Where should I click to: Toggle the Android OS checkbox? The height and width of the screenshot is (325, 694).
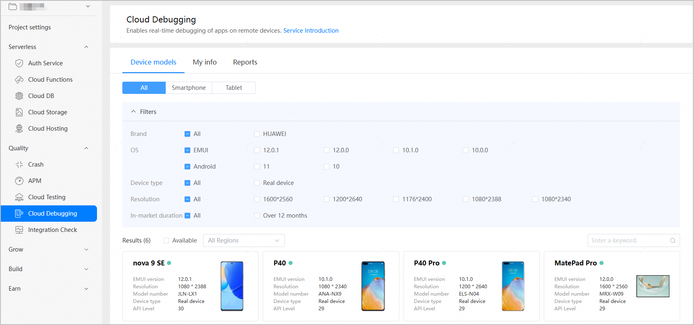click(x=187, y=167)
